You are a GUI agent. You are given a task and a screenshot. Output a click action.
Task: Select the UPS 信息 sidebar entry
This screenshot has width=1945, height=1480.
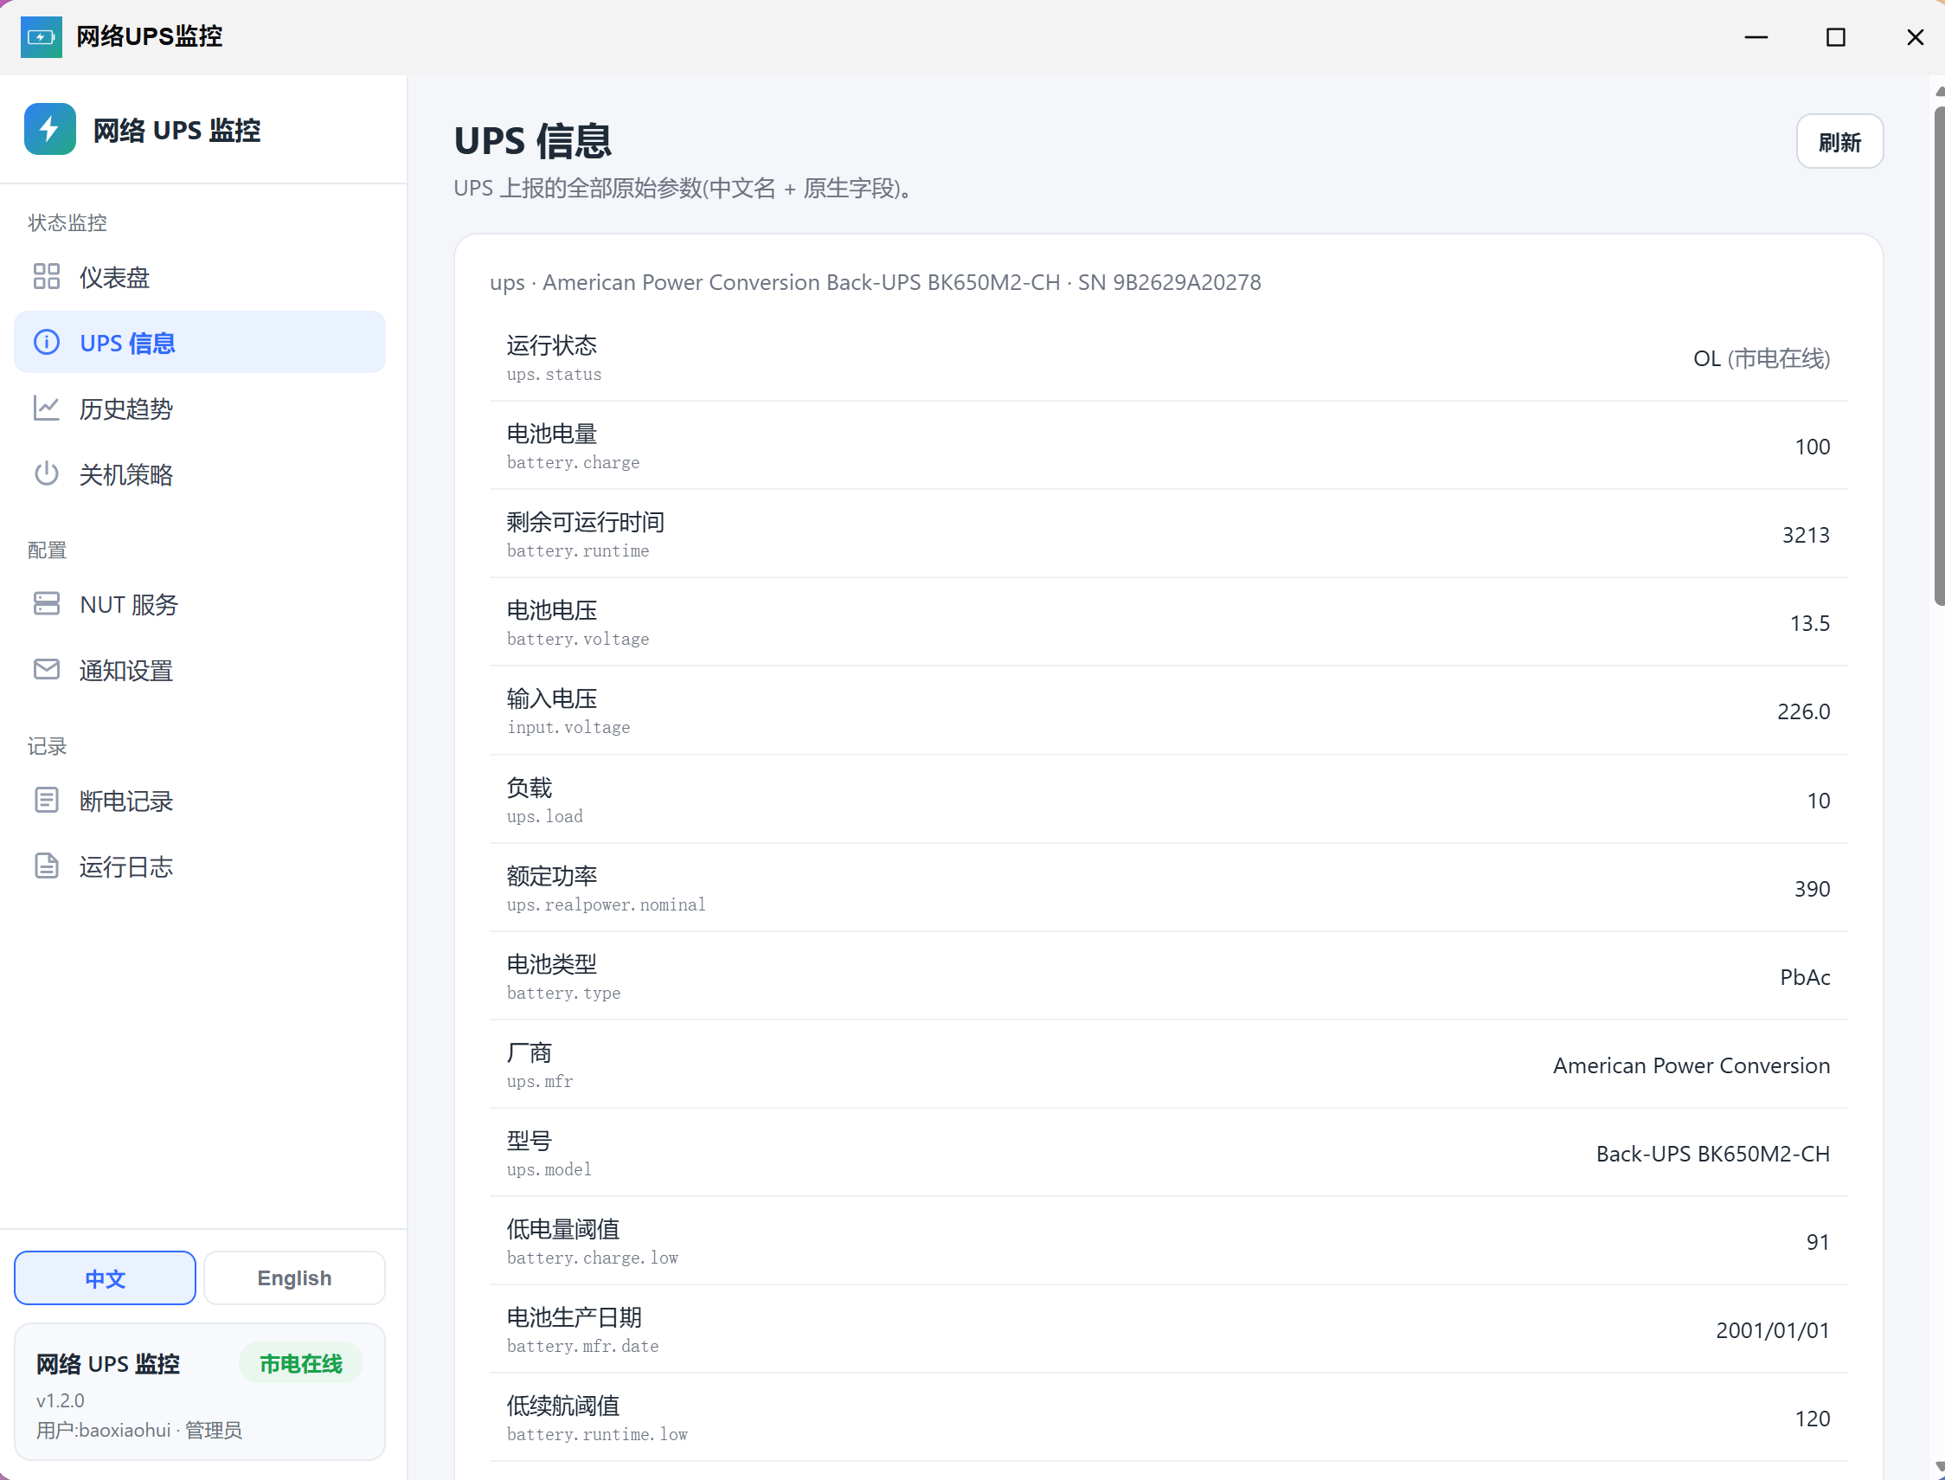tap(200, 342)
